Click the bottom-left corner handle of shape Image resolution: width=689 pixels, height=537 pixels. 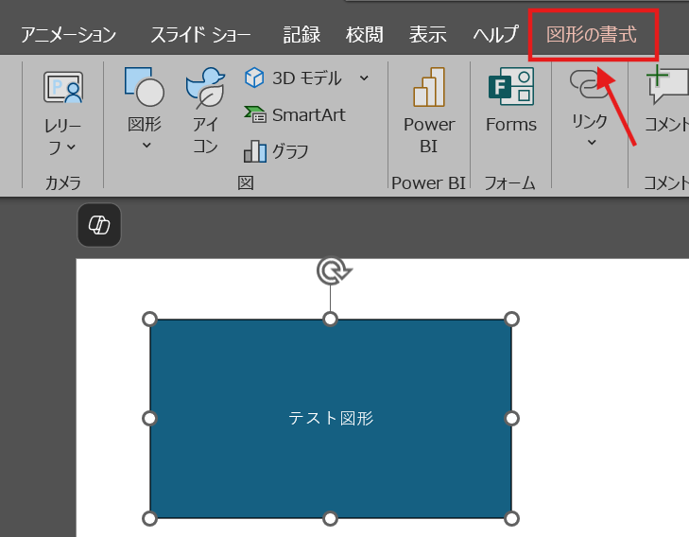tap(150, 518)
